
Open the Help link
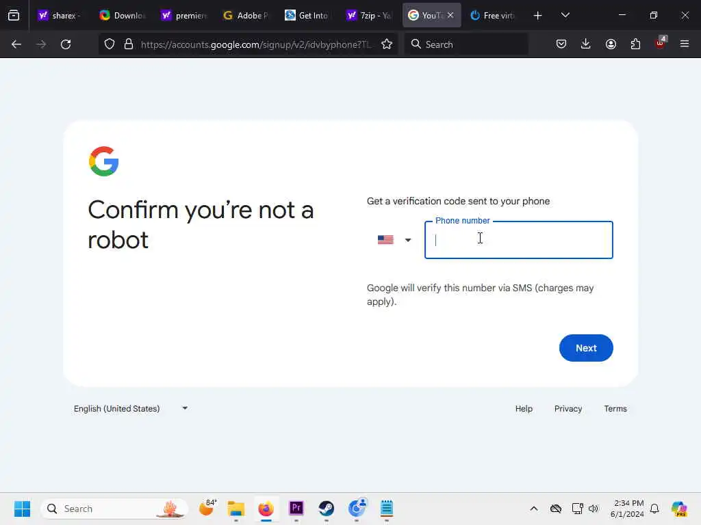pyautogui.click(x=524, y=409)
